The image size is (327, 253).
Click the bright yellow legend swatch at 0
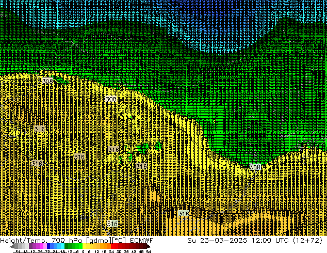(x=84, y=246)
